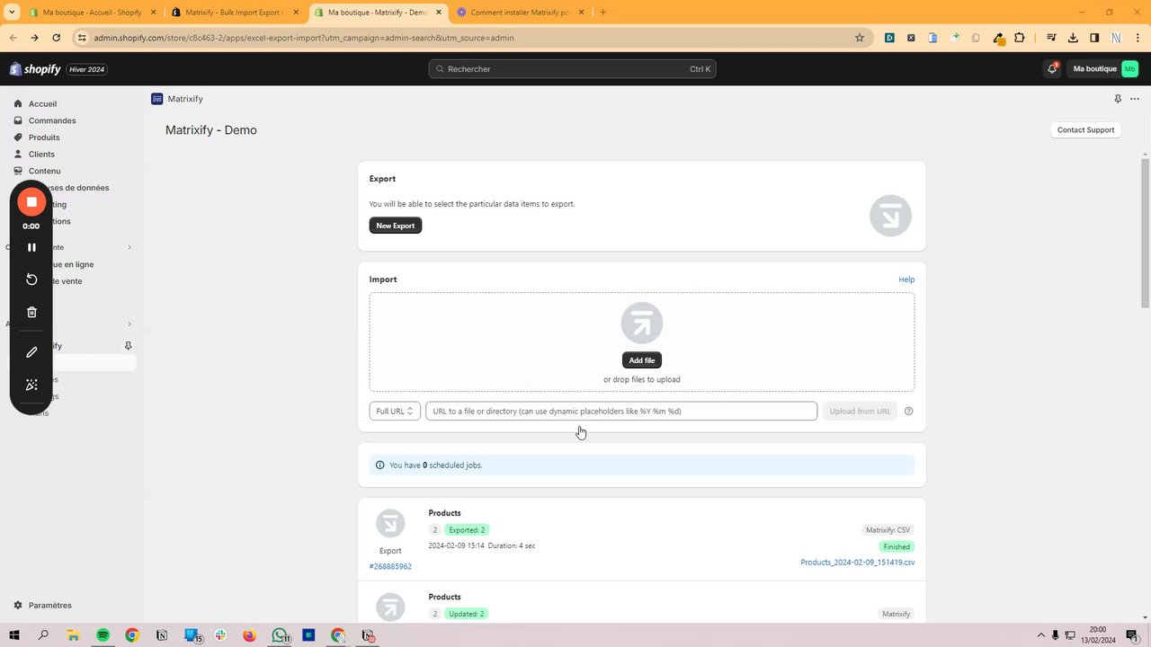1151x647 pixels.
Task: Open Chrome downloads icon
Action: 1074,38
